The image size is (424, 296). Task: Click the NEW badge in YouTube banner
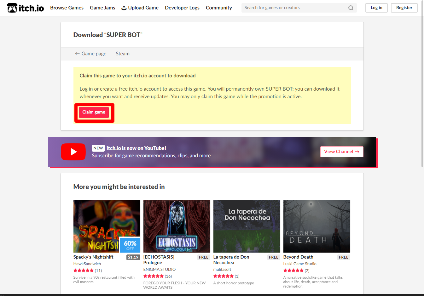coord(98,148)
